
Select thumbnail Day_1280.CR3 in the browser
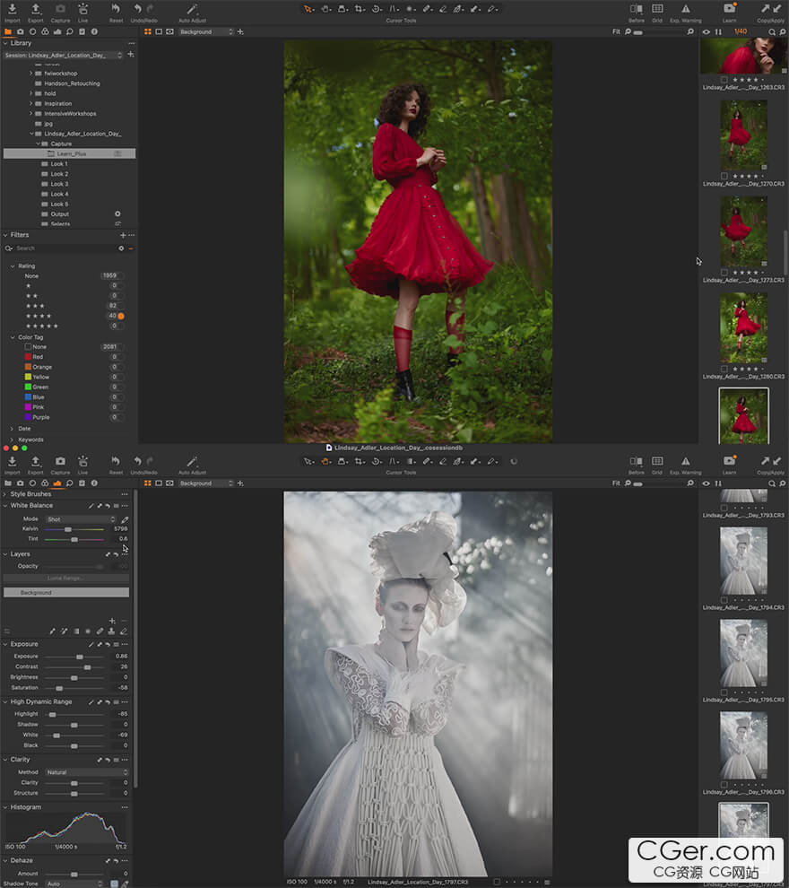pyautogui.click(x=743, y=328)
